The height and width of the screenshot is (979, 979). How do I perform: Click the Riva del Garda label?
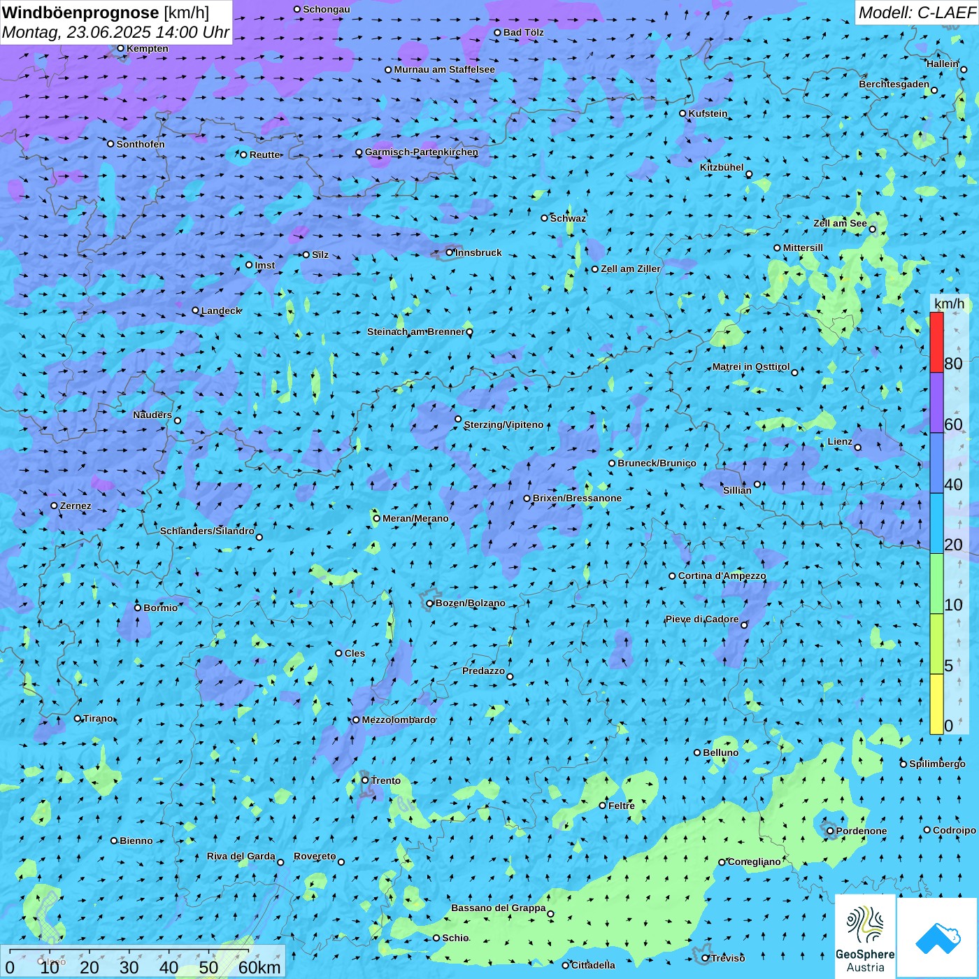(x=241, y=856)
